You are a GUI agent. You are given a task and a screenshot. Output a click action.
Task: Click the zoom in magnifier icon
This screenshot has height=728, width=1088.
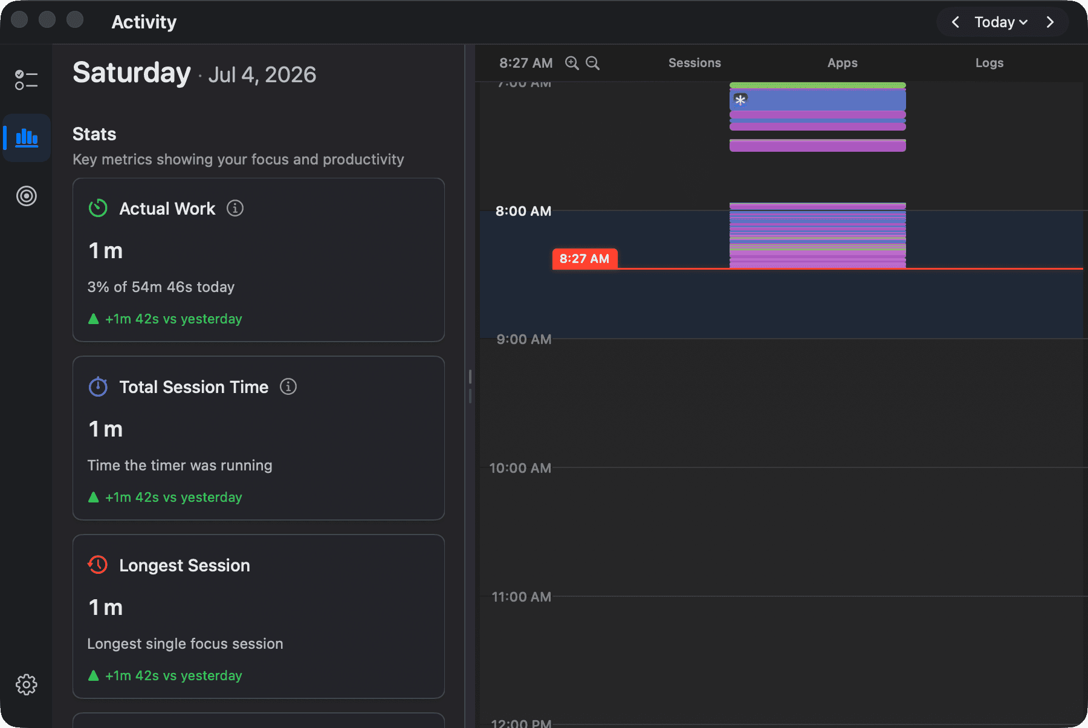(x=572, y=63)
